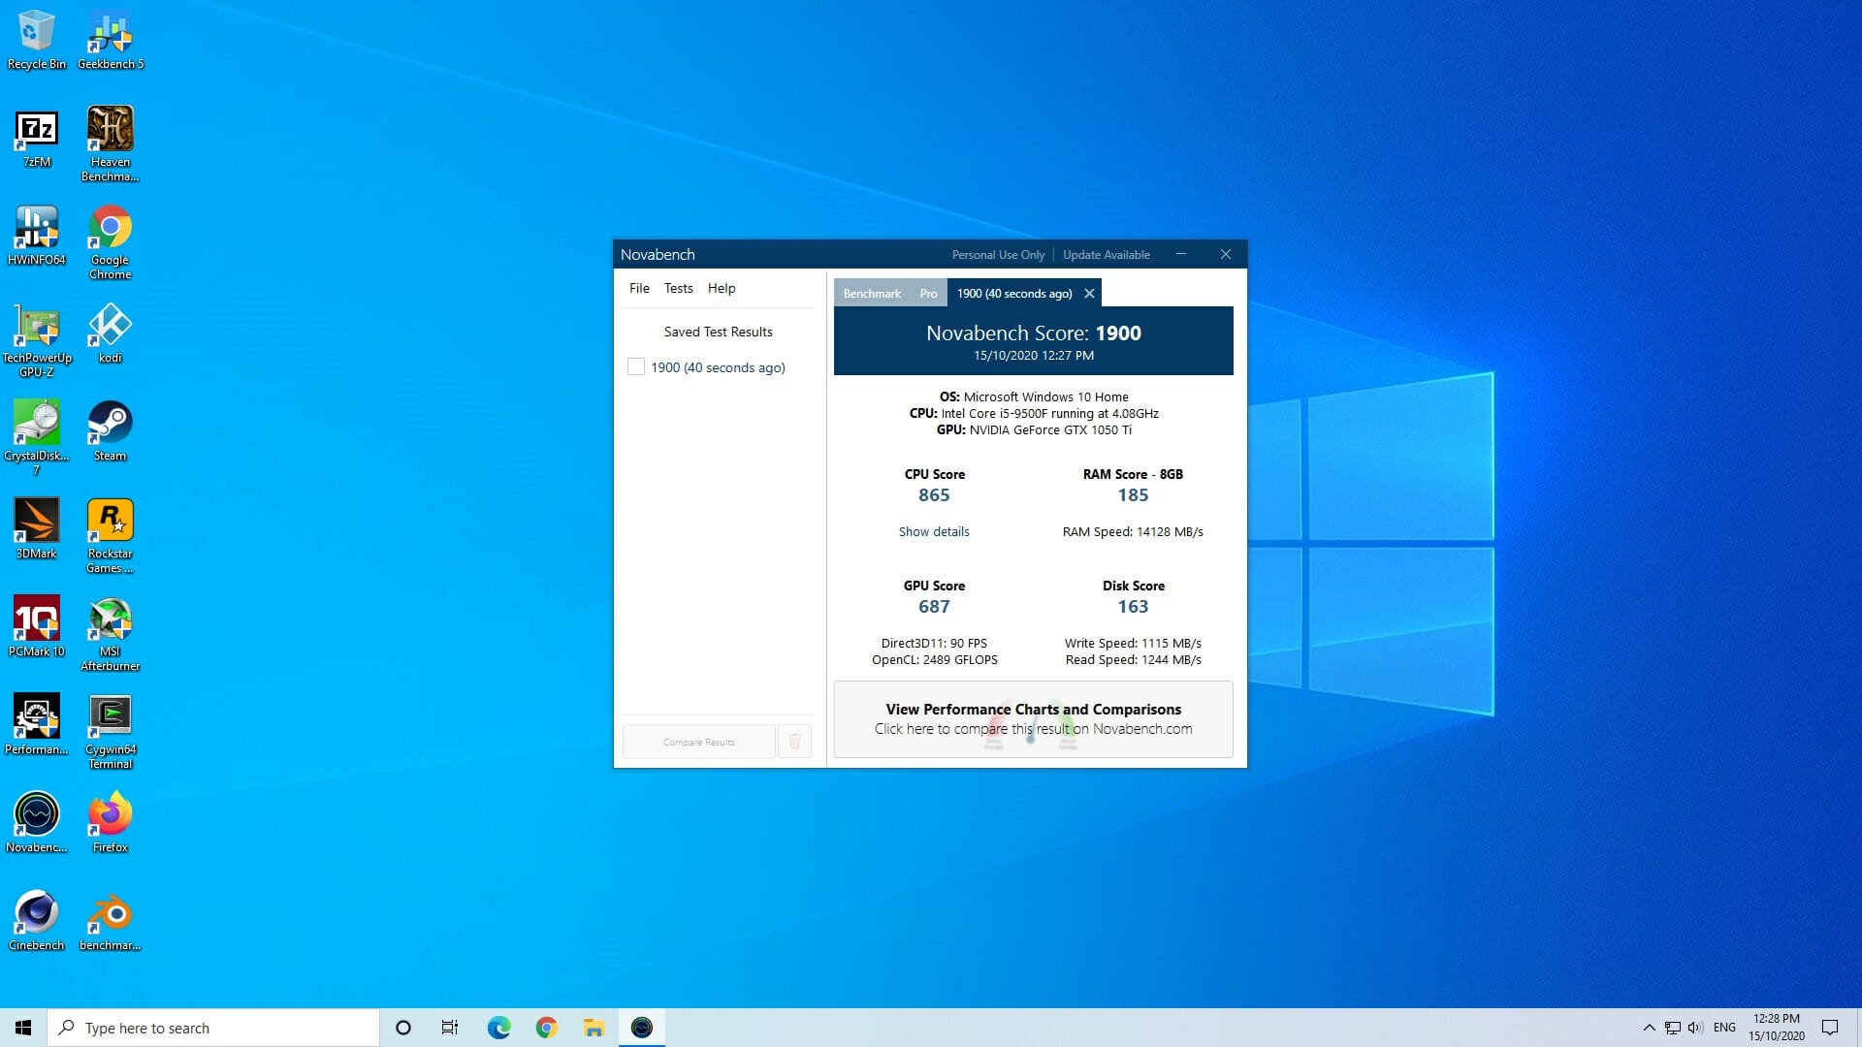
Task: Open HWiNFO64 desktop shortcut
Action: click(x=37, y=236)
